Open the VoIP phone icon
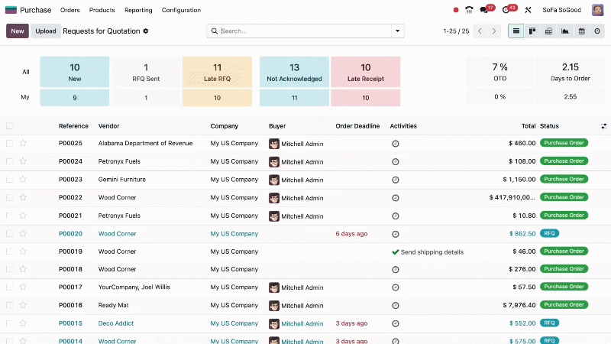Screen dimensions: 611x344 [x=469, y=10]
